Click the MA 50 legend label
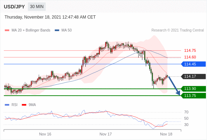Viewport: 207px width, 140px height. [67, 30]
